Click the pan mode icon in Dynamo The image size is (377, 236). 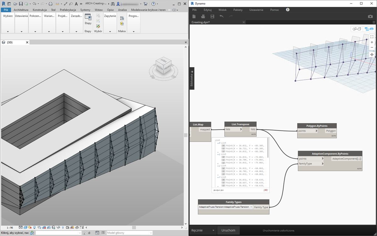tap(372, 54)
